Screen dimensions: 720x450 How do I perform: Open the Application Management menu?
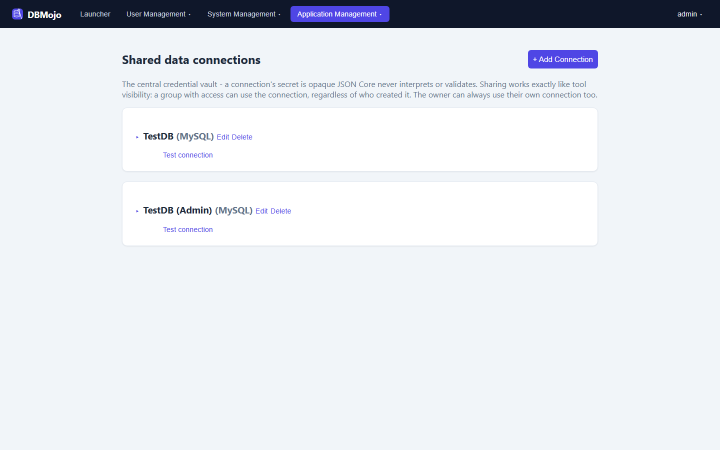point(340,14)
